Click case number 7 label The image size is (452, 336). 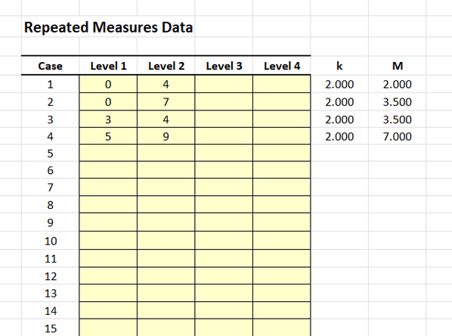coord(50,188)
